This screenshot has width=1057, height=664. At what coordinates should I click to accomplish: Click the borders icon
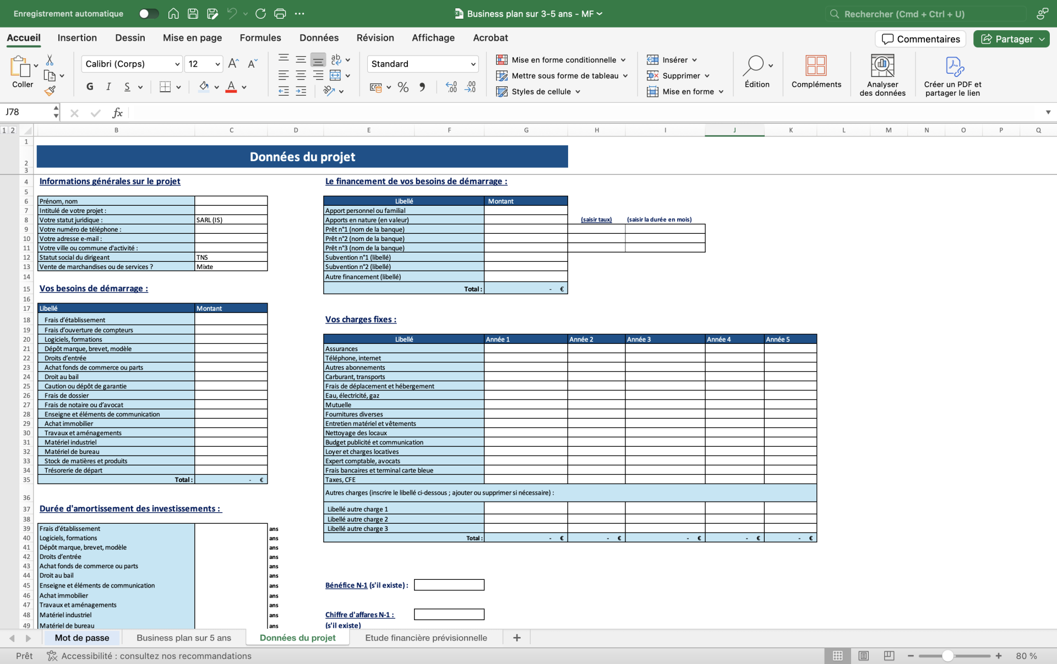pos(165,87)
